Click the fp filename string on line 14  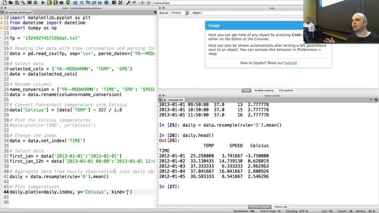(x=52, y=38)
